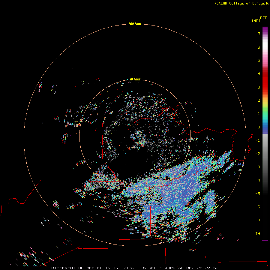Click the 50 NMI range ring label
Screen dimensions: 270x270
135,79
